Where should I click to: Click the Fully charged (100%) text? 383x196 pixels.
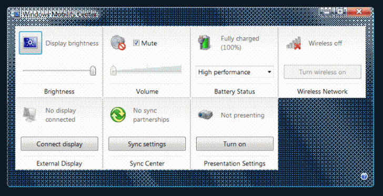pos(240,43)
